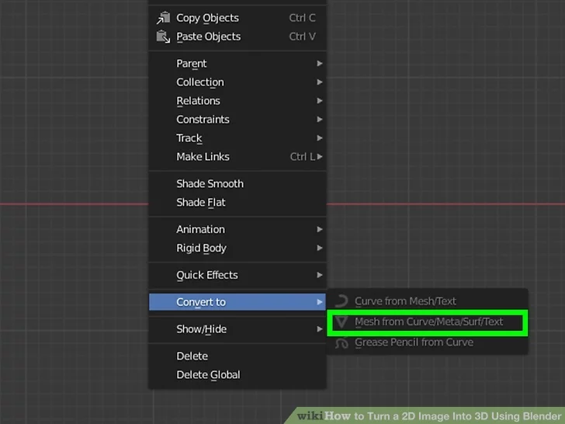Open the Constraints submenu
Viewport: 565px width, 424px height.
pyautogui.click(x=203, y=120)
